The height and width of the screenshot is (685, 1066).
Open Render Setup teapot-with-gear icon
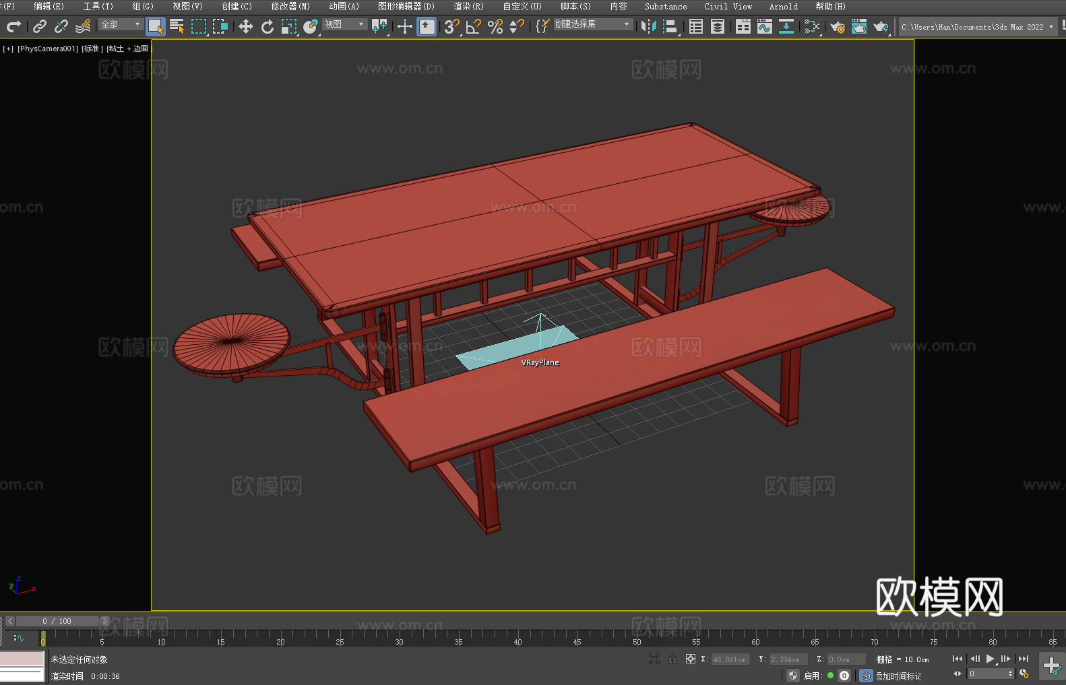[x=837, y=27]
